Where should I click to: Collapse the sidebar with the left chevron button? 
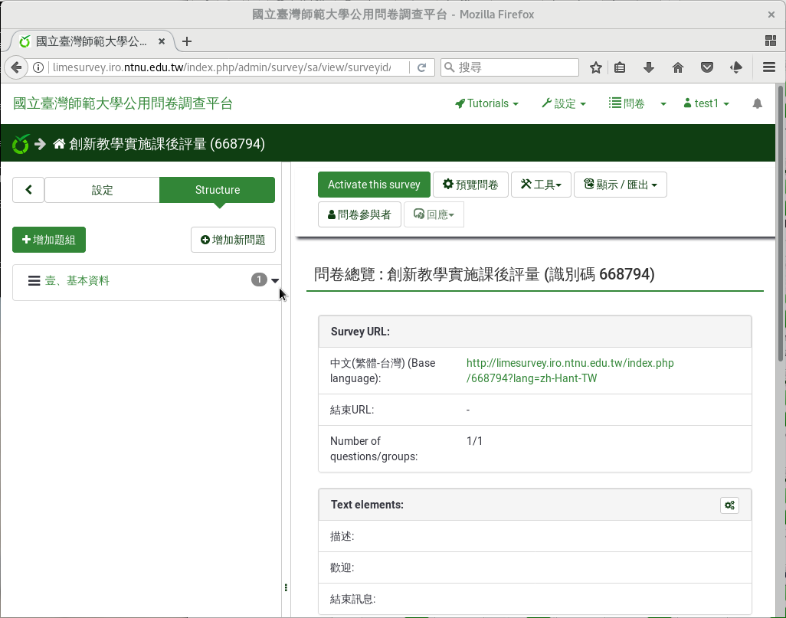pyautogui.click(x=28, y=190)
